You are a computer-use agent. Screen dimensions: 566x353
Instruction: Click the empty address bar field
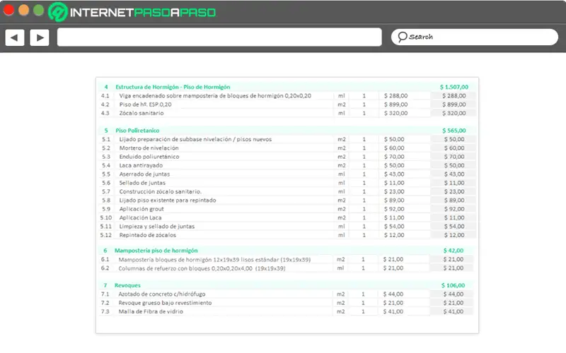[x=219, y=37]
